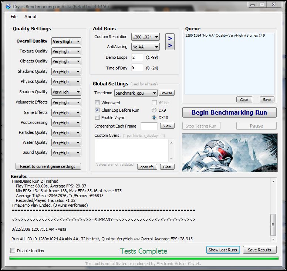Select the DX9 radio button
Viewport: 287px width, 271px height.
pos(154,110)
